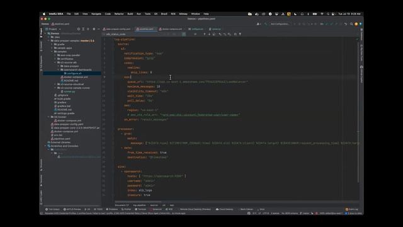Open the Structure tool window stripe
This screenshot has height=227, width=403.
pyautogui.click(x=41, y=165)
